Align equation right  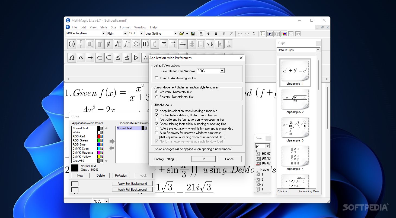(215, 34)
